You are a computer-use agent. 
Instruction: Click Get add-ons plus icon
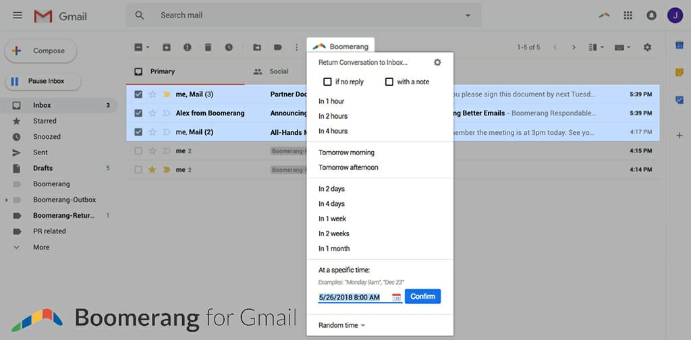click(679, 136)
